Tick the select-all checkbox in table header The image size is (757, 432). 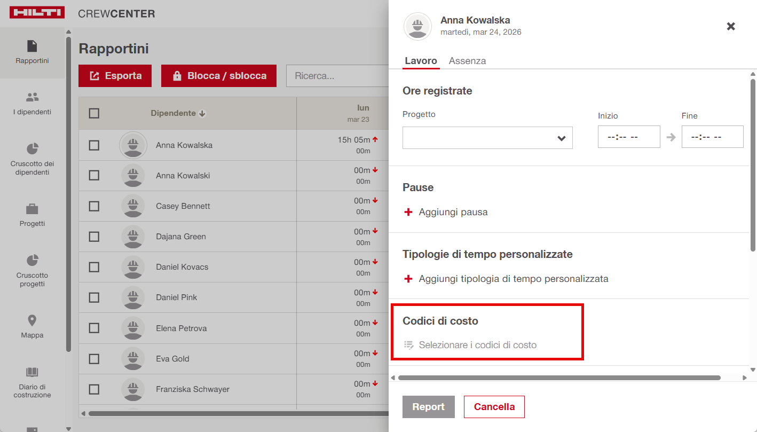click(94, 113)
